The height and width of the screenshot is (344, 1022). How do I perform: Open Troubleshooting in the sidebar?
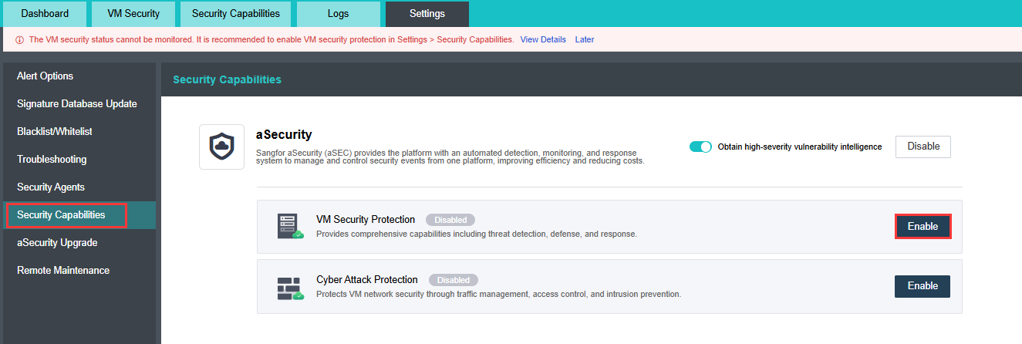coord(52,160)
